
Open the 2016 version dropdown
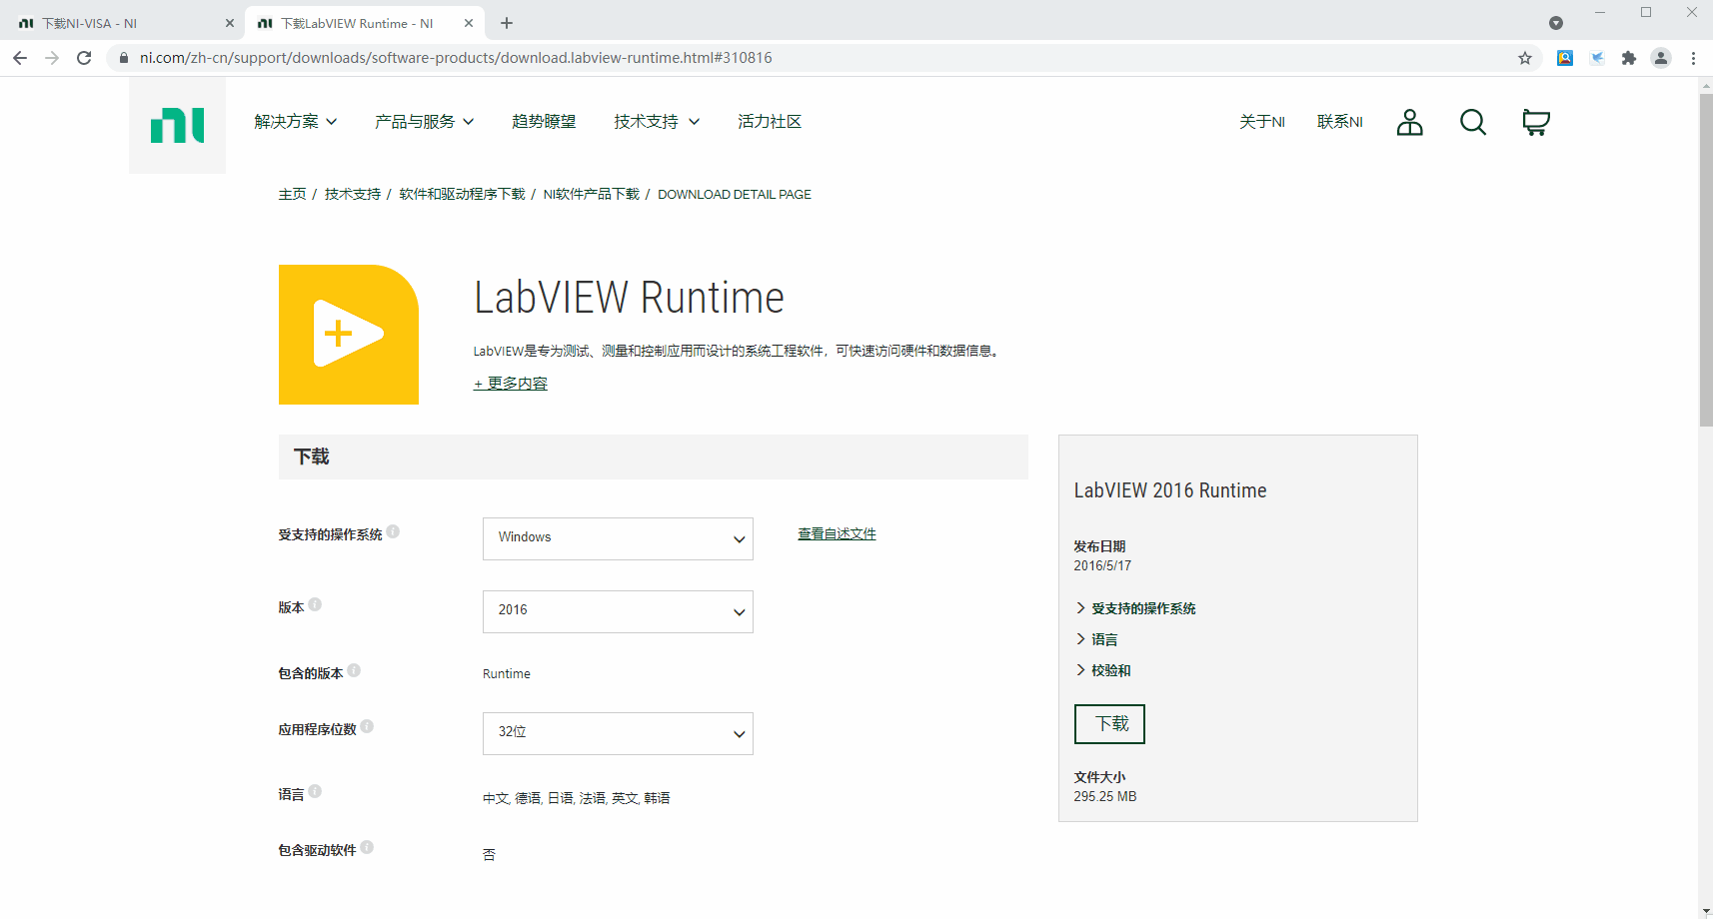(x=618, y=611)
